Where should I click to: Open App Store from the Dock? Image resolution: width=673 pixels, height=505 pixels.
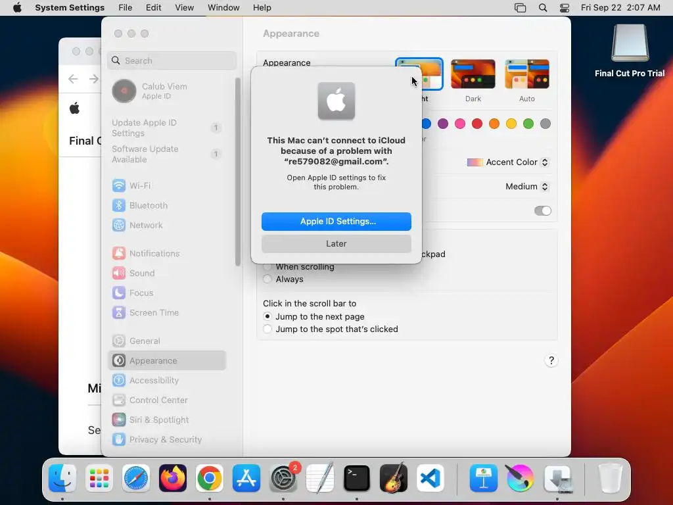point(246,478)
